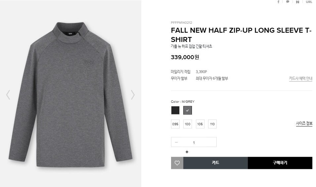The width and height of the screenshot is (316, 187).
Task: Share via KakaoTalk chat bubble icon
Action: (x=288, y=2)
